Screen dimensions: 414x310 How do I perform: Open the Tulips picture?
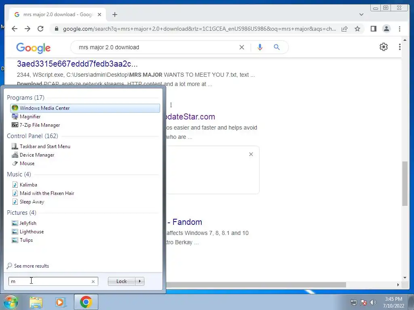(x=26, y=240)
